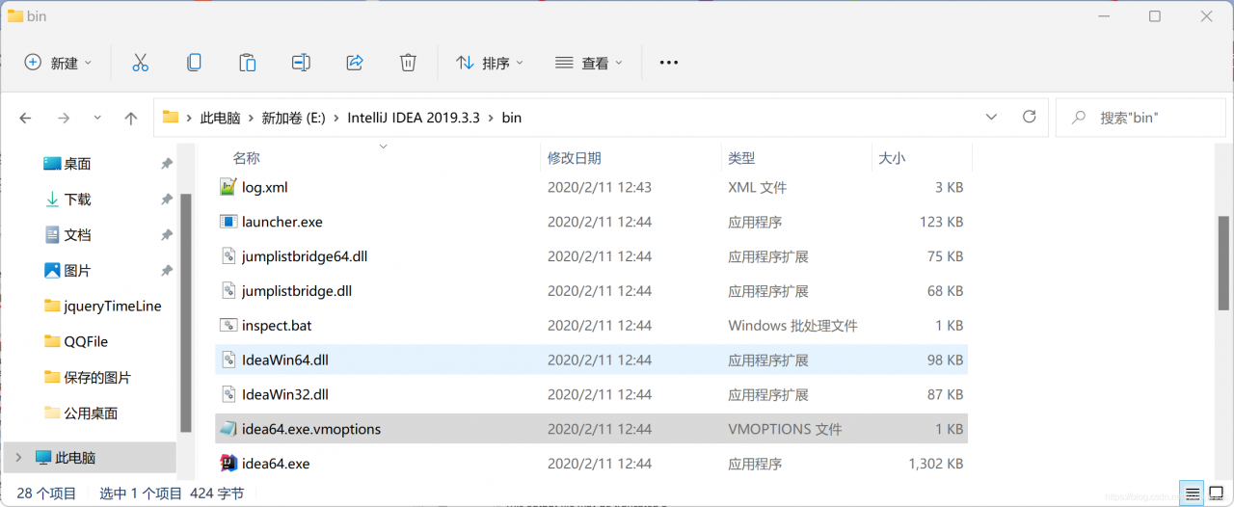Click the Share icon in toolbar
1234x507 pixels.
click(x=355, y=63)
